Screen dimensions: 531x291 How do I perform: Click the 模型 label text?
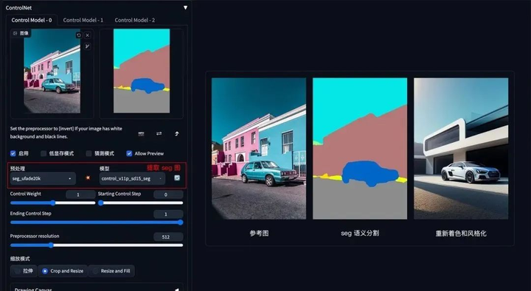coord(104,169)
